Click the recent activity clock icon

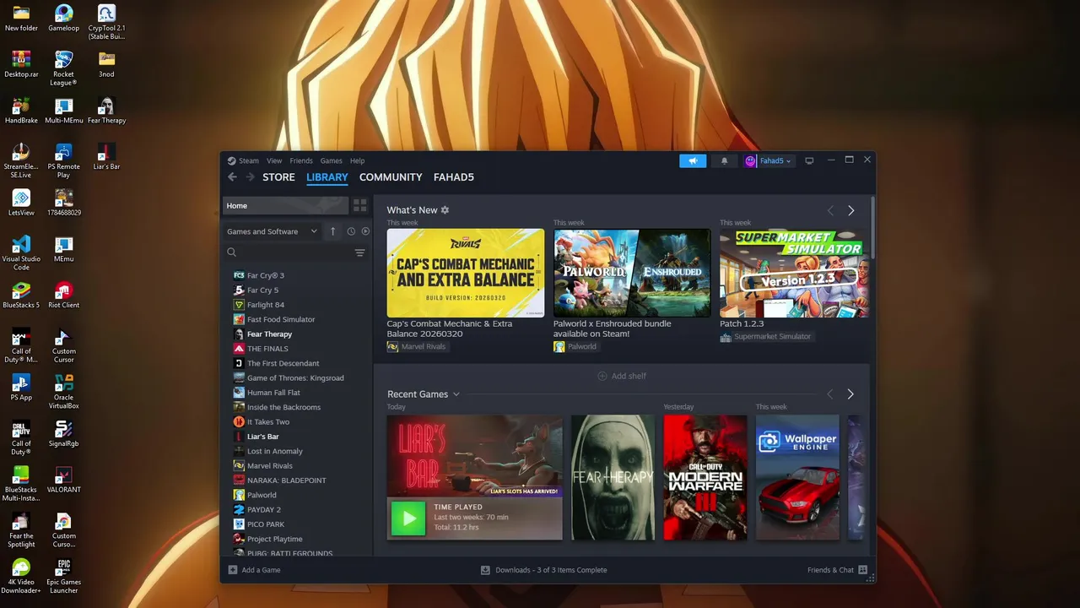(x=351, y=231)
